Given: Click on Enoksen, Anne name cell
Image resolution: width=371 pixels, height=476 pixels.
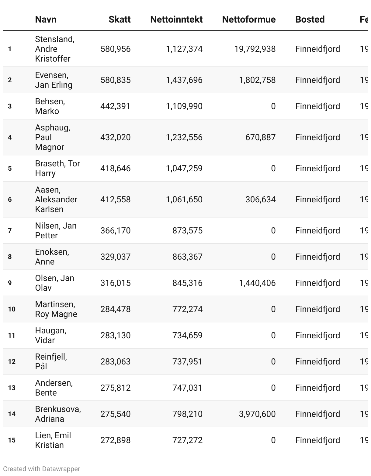Looking at the screenshot, I should 52,257.
